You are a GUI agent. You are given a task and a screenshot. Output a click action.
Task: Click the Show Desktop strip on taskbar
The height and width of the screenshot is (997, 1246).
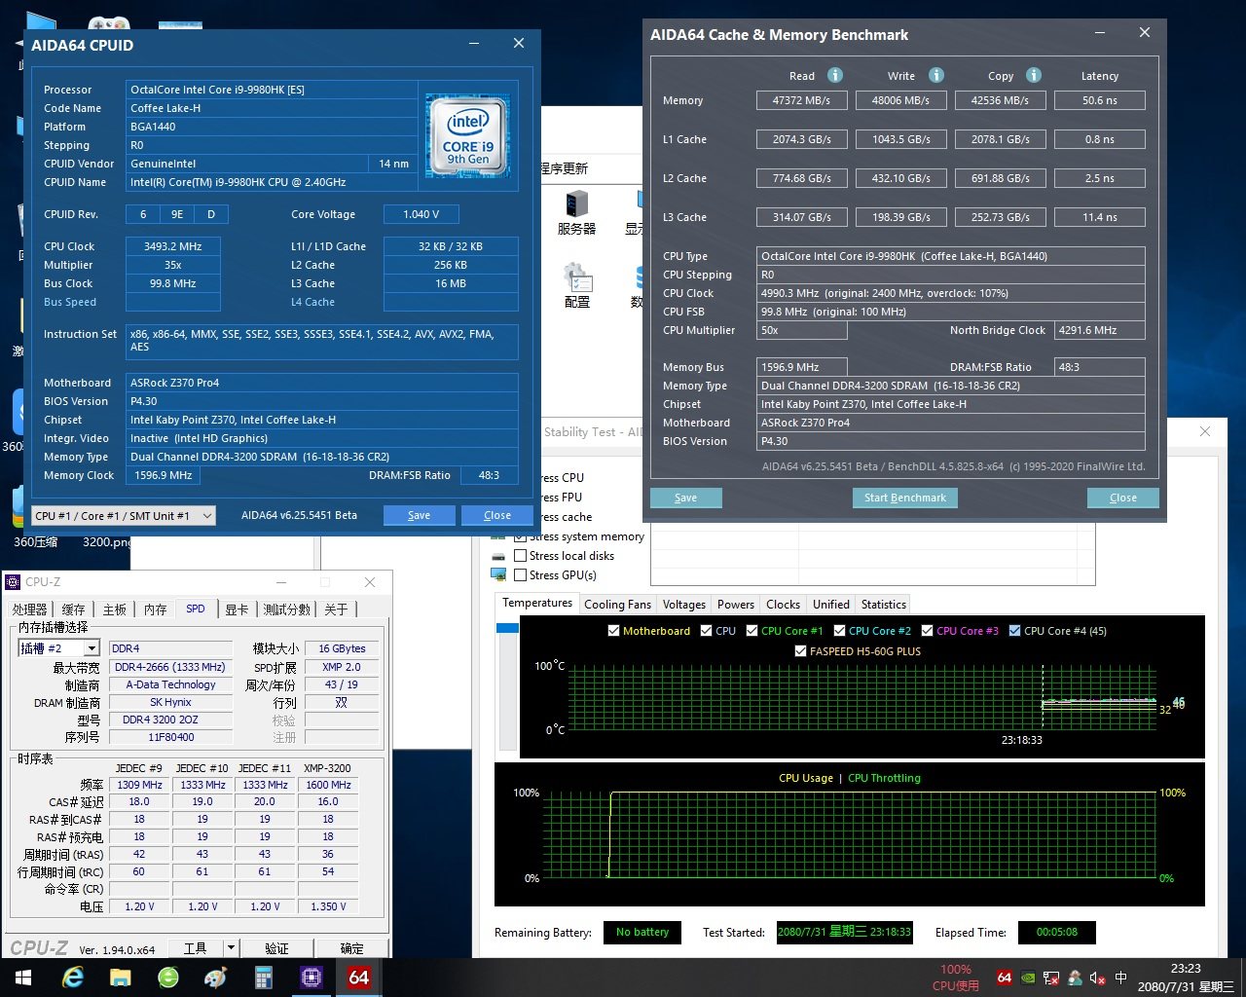click(x=1243, y=978)
